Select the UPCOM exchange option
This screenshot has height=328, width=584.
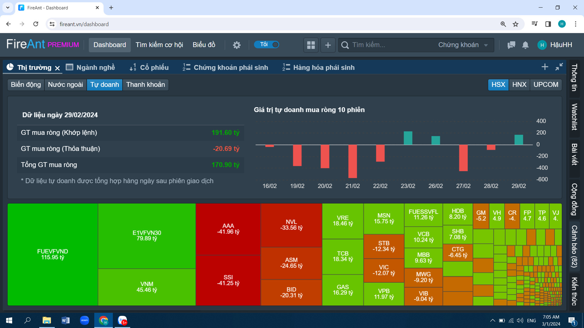click(546, 84)
